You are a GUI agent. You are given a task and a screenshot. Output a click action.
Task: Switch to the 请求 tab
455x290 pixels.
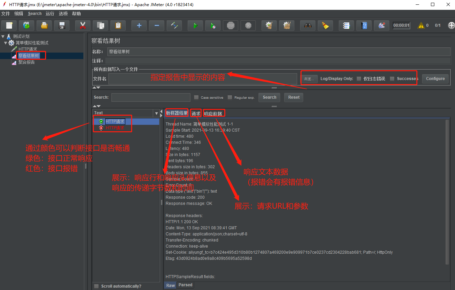[x=196, y=113]
